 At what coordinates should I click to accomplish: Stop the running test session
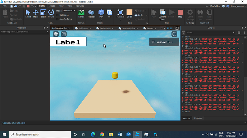180,14
